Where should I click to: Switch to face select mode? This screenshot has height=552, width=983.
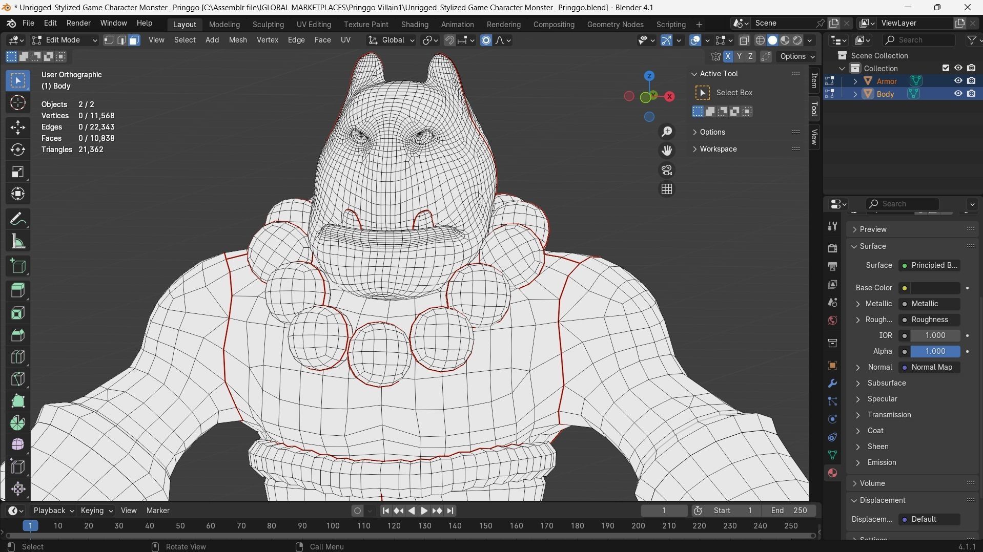pyautogui.click(x=134, y=40)
